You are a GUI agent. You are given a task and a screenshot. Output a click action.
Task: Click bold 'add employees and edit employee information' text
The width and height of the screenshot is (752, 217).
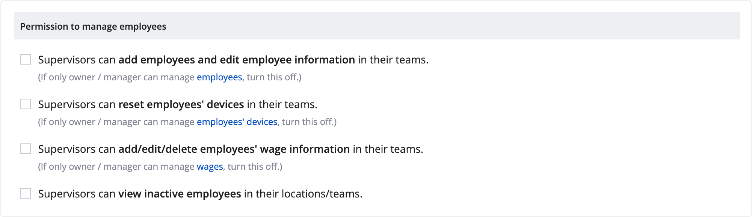pos(237,60)
